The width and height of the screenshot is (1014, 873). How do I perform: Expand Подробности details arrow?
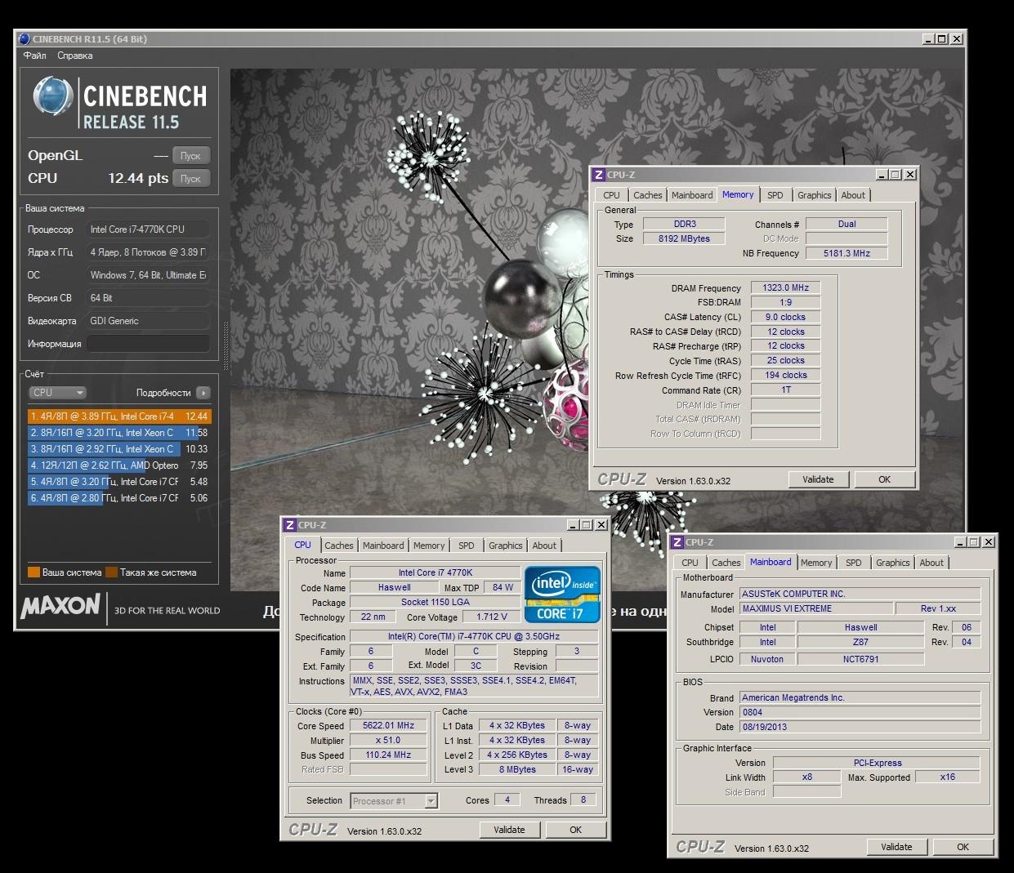pos(203,393)
